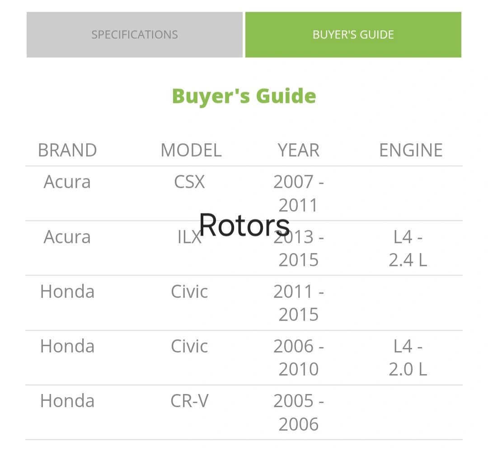The width and height of the screenshot is (488, 450).
Task: Click the BRAND column header
Action: pos(67,150)
